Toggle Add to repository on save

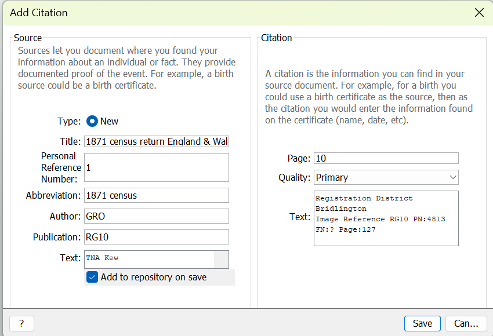(x=92, y=277)
